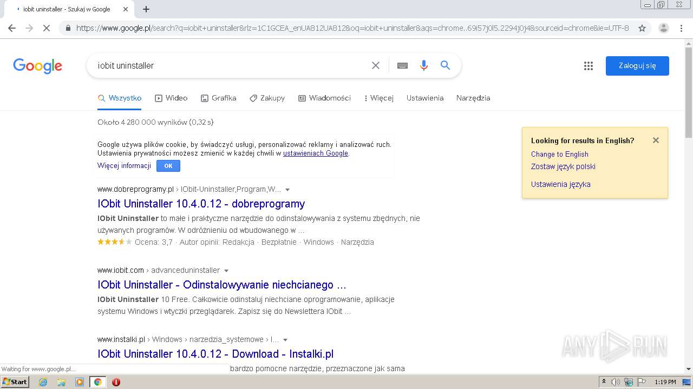Image resolution: width=693 pixels, height=389 pixels.
Task: Expand instalki.pl result options arrow
Action: click(x=285, y=340)
